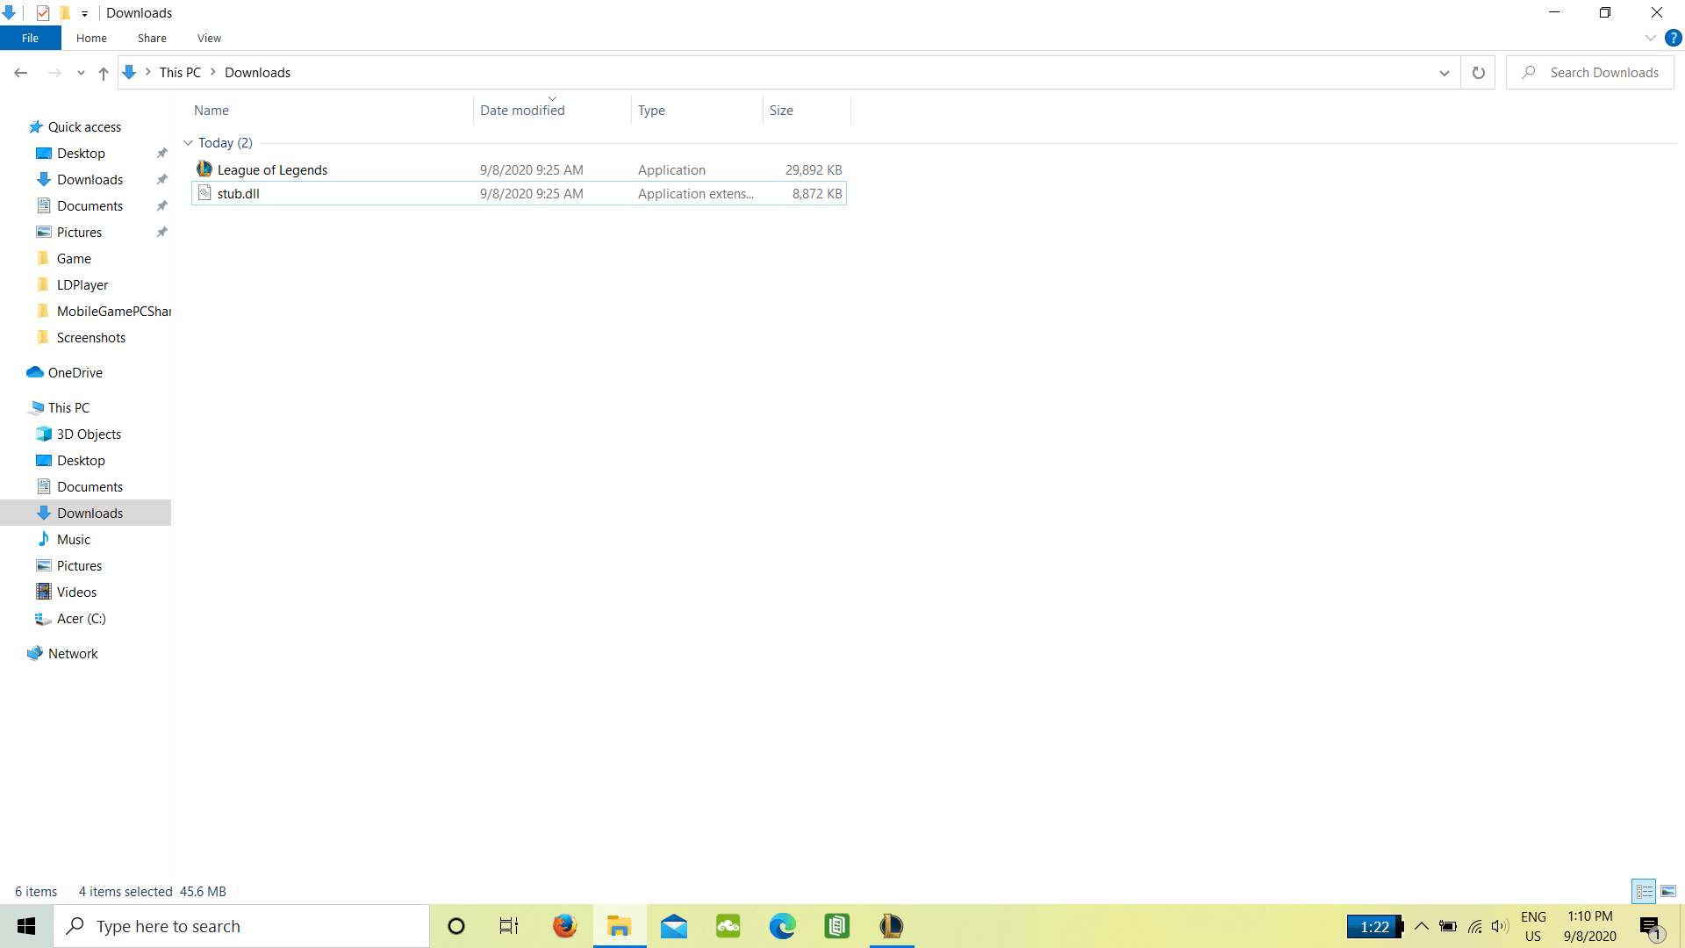Launch Firefox from the taskbar
This screenshot has width=1685, height=948.
[x=564, y=926]
